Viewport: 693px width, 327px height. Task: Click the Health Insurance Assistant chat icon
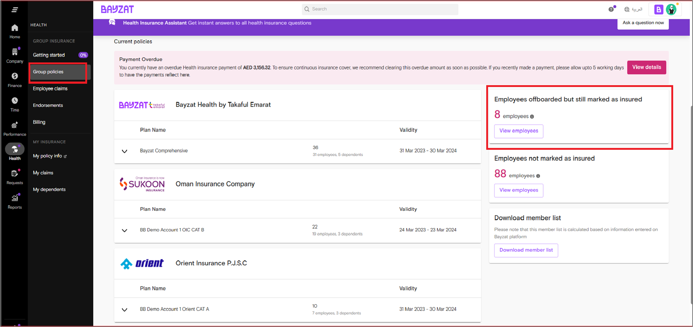tap(112, 22)
